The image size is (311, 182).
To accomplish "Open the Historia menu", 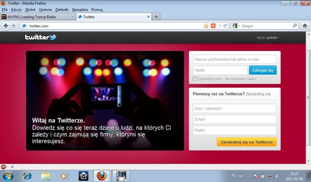I will pyautogui.click(x=45, y=9).
